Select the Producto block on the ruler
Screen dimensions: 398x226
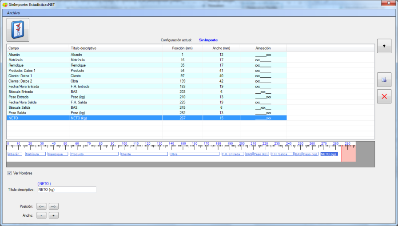94,154
